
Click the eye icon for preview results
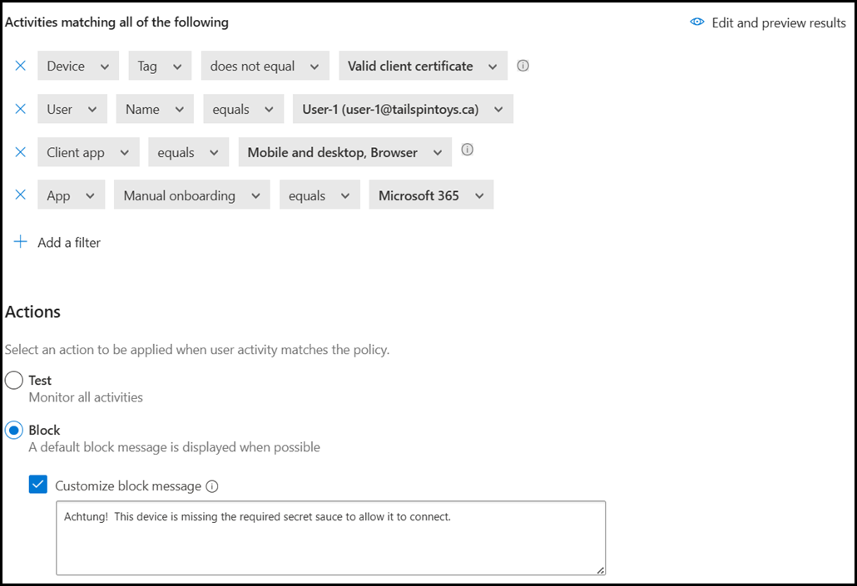(x=697, y=22)
